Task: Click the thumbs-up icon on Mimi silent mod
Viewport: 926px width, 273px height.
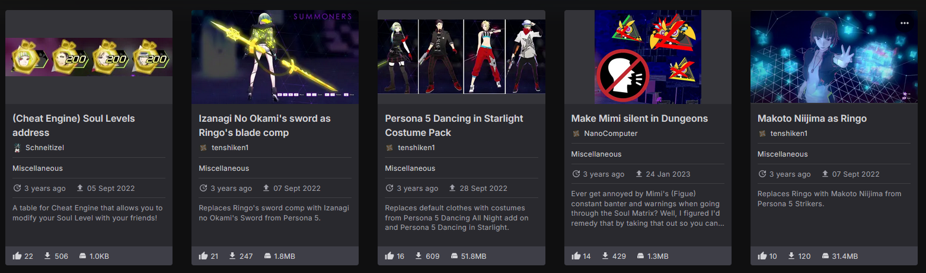Action: [576, 256]
